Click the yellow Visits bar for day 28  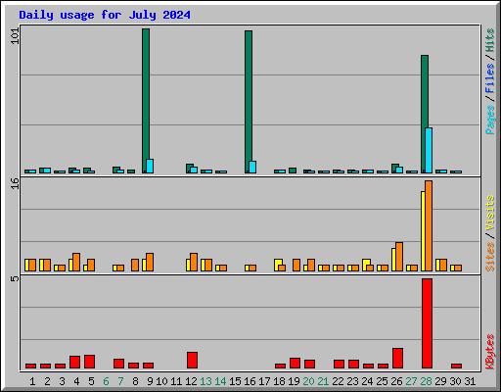(x=423, y=231)
